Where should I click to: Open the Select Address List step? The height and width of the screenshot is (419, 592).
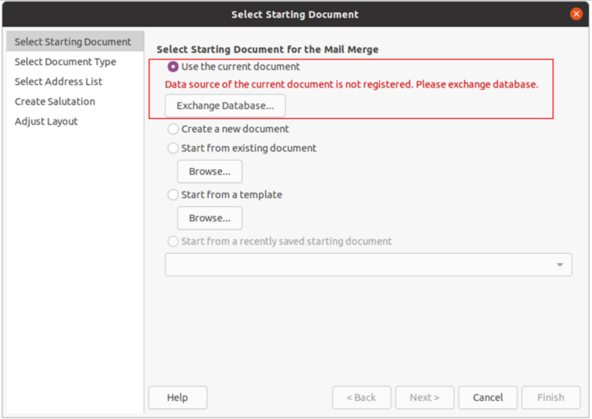(59, 82)
